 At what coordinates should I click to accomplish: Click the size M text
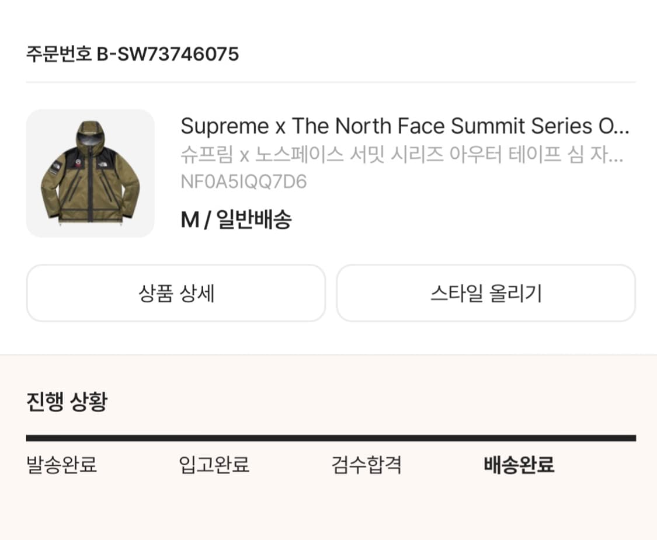pos(190,220)
